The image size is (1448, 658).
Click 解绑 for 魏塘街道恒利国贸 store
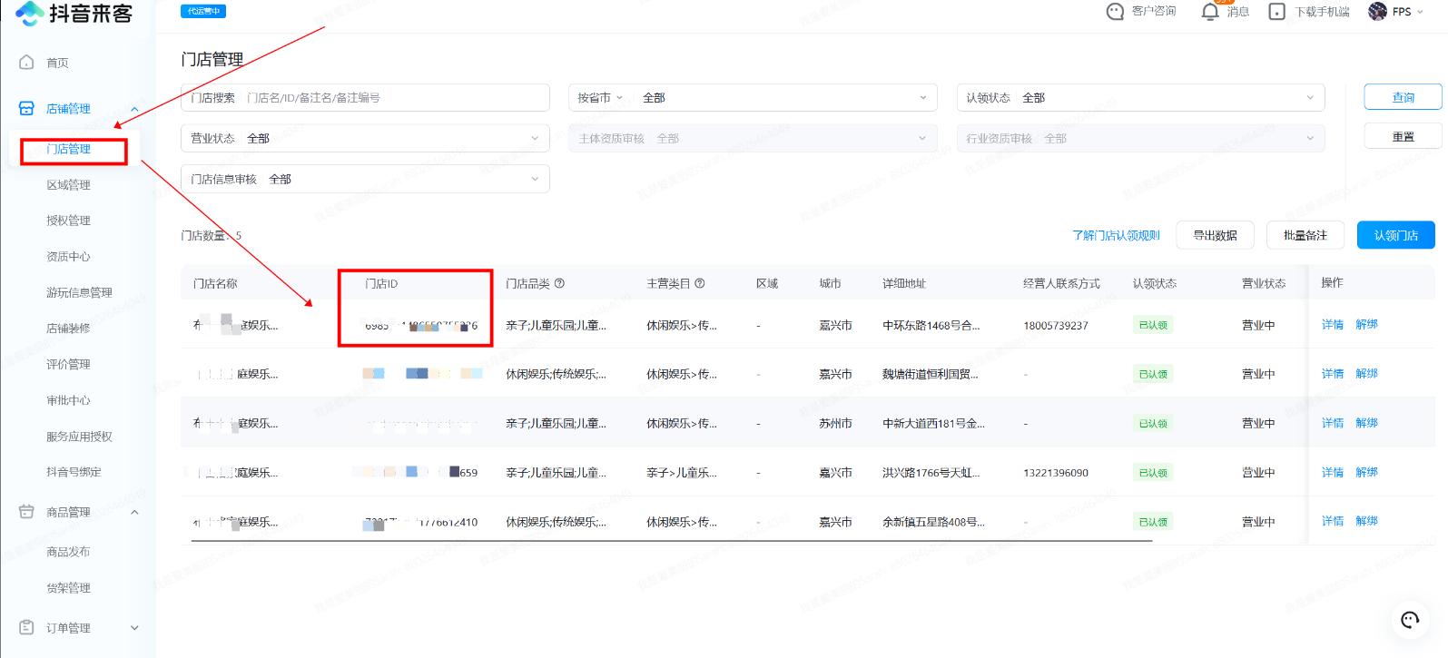coord(1366,373)
